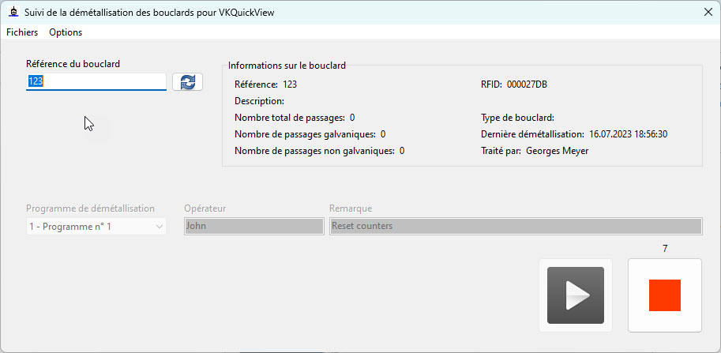Click the application icon in the title bar

tap(13, 12)
